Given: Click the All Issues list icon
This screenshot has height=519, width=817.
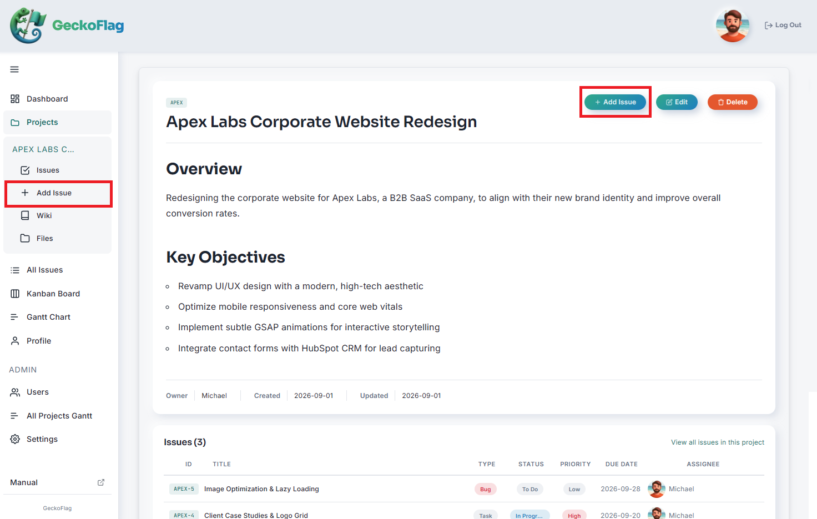Looking at the screenshot, I should 15,270.
